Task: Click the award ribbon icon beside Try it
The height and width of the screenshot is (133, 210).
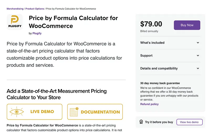Action: coord(141,122)
